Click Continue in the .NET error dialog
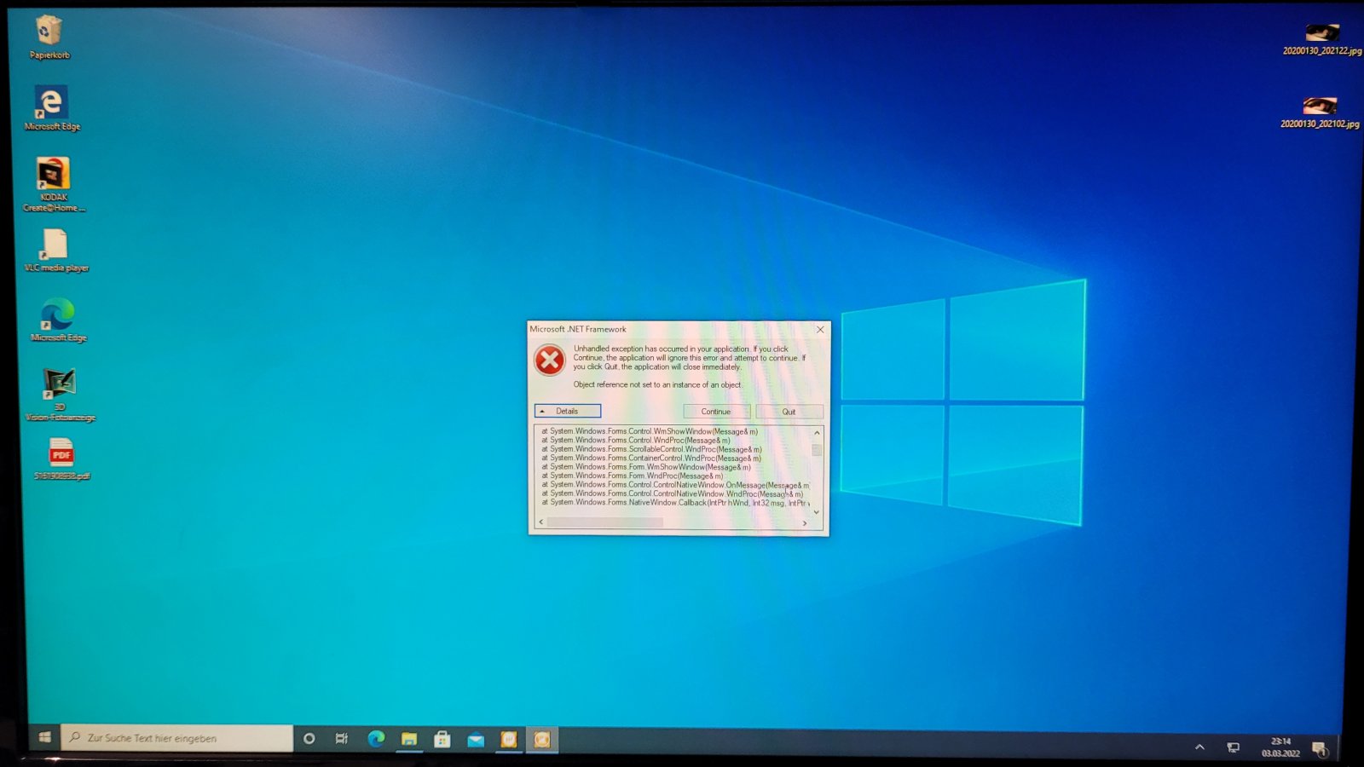 click(716, 412)
